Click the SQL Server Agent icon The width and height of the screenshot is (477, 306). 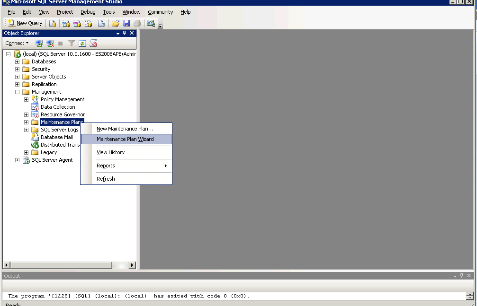click(x=26, y=160)
